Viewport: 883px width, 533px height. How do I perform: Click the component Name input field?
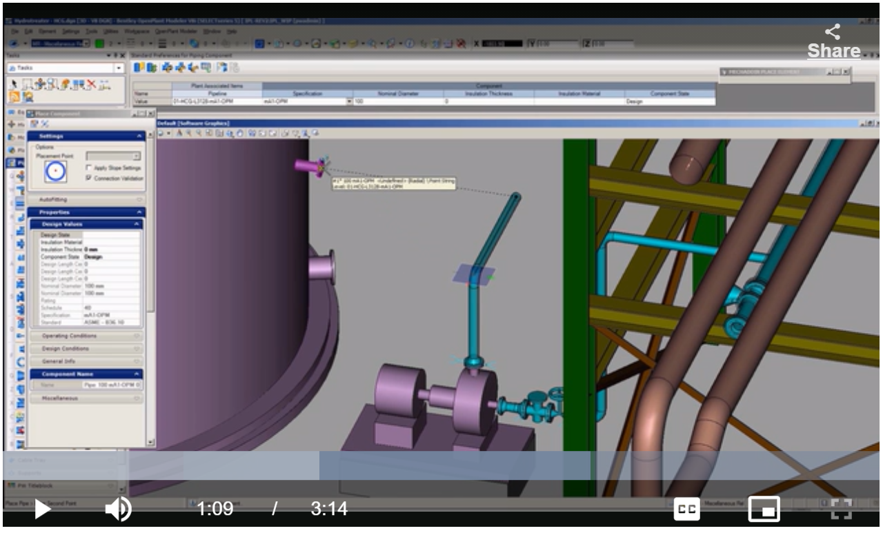pos(112,385)
